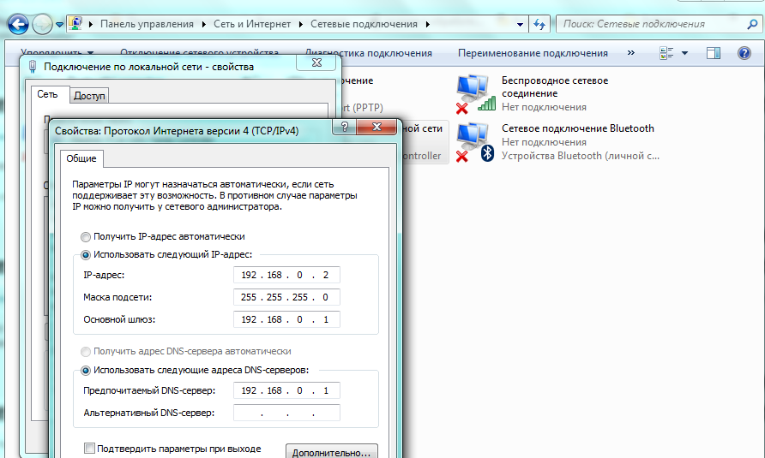Click the 'Дополнительно...' button
This screenshot has height=458, width=765.
point(331,451)
